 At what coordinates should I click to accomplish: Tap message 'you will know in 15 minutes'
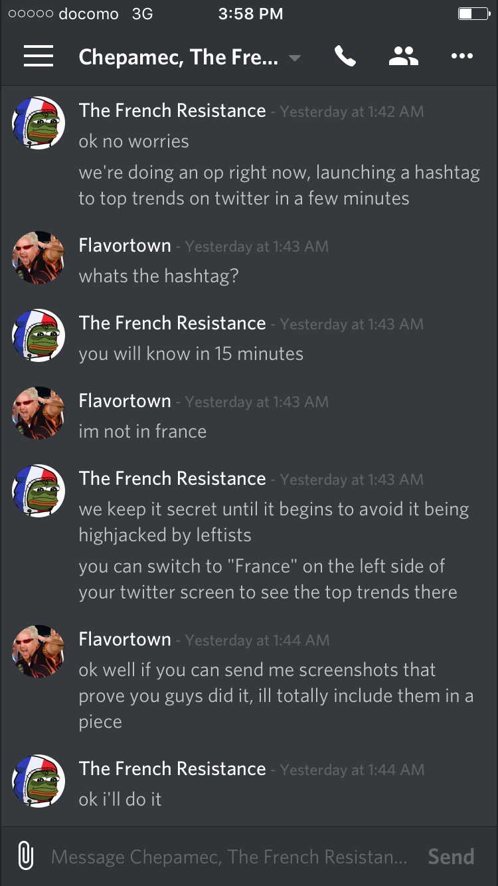[x=191, y=354]
